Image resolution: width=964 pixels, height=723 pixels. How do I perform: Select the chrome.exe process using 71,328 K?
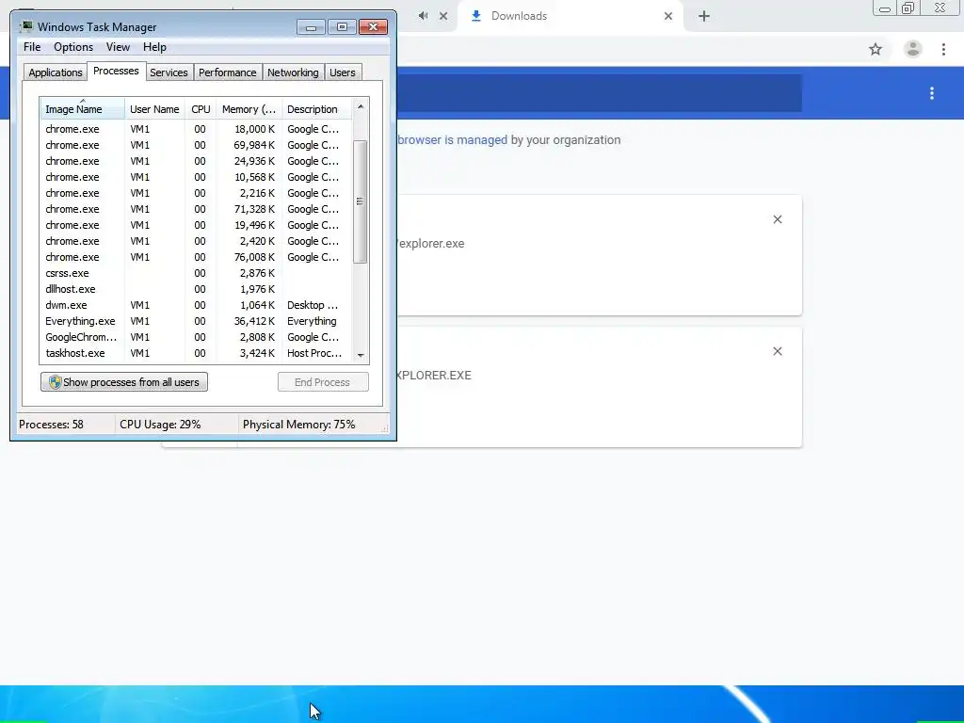(x=196, y=209)
